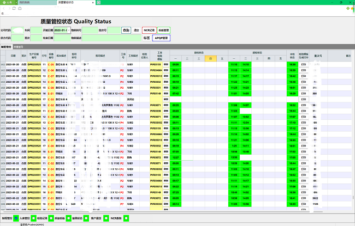The height and width of the screenshot is (226, 355).
Task: Click the 标签 button
Action: [x=147, y=38]
